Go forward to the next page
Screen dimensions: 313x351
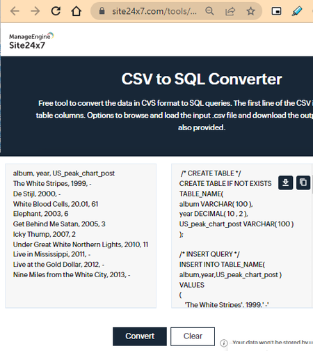coord(35,11)
